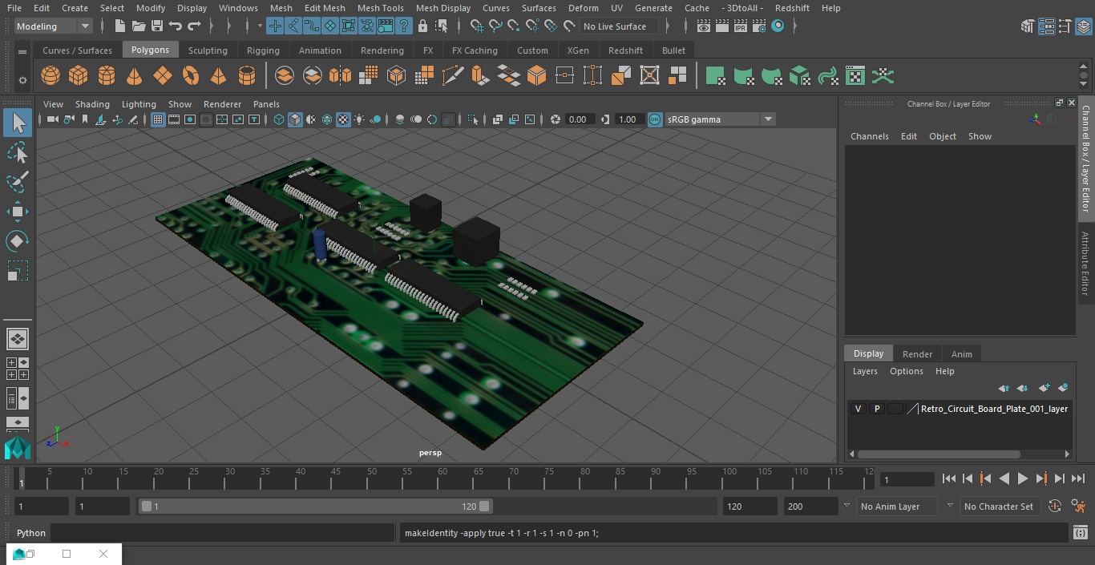Select the Lasso select tool
Screen dimensions: 1095x565
[x=18, y=152]
